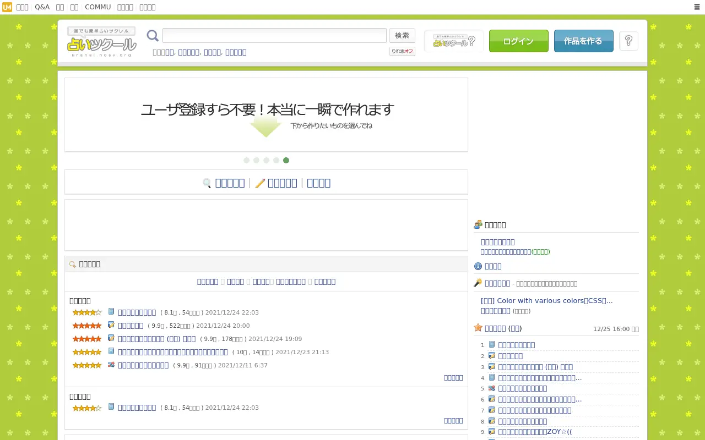Click the pencil icon under the banner
Screen dimensions: 705x440
tap(260, 183)
